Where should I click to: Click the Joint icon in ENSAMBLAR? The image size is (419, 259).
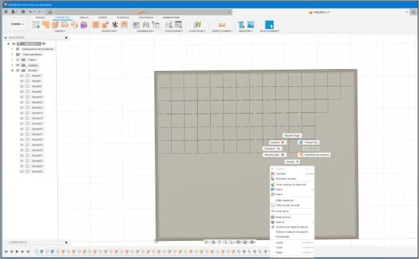pos(146,25)
